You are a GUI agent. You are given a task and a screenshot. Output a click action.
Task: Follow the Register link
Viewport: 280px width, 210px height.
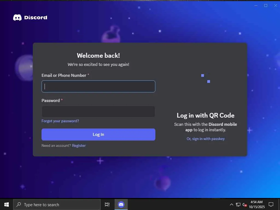(x=79, y=145)
